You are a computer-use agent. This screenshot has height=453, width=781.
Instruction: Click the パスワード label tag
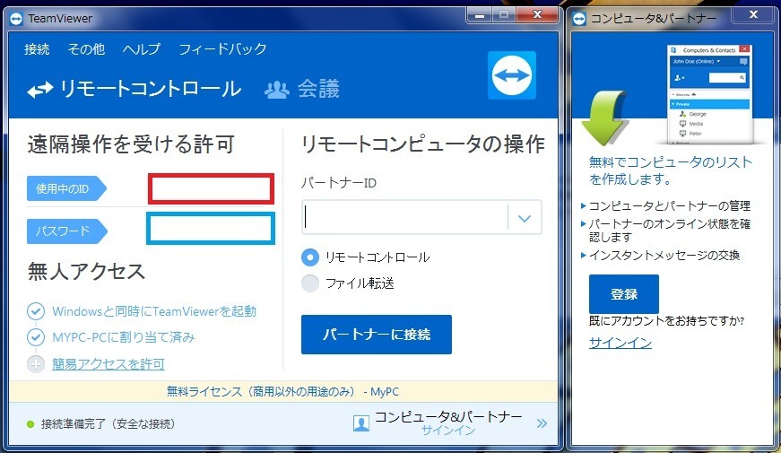coord(66,231)
